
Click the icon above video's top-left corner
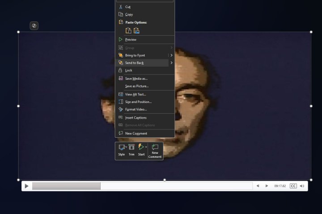point(34,26)
